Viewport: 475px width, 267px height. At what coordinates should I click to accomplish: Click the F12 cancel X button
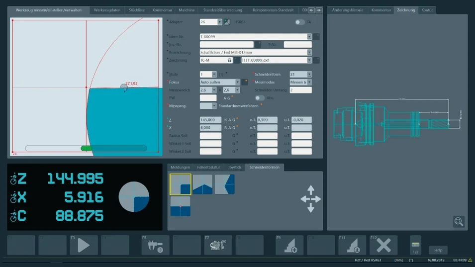click(x=383, y=245)
